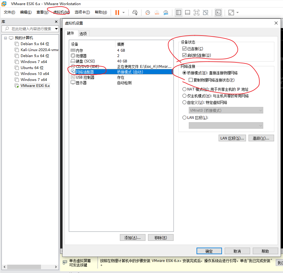Open the 编辑(E) menu

tap(26, 12)
